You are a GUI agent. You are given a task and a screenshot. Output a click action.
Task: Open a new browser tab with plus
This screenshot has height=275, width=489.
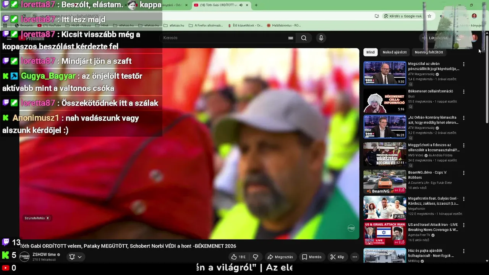(x=256, y=5)
